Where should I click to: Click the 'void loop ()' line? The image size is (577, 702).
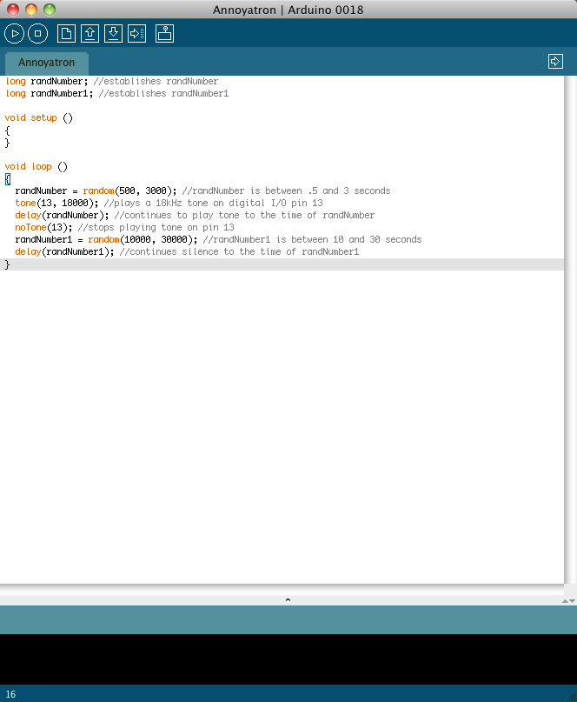click(36, 166)
